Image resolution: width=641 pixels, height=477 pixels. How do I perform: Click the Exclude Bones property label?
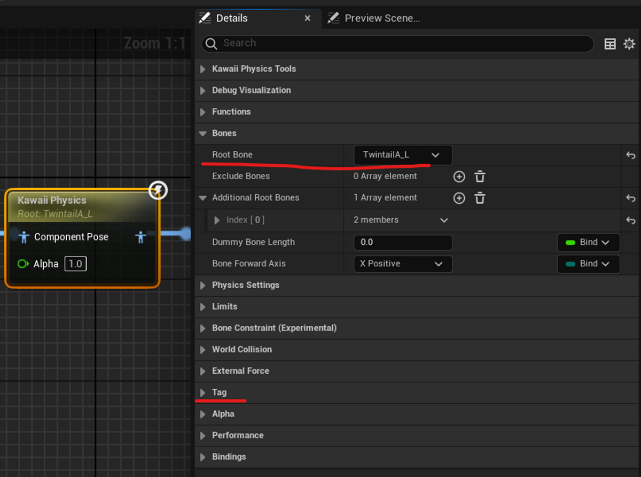coord(241,176)
